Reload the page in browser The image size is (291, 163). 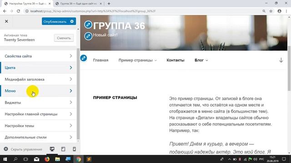coord(18,11)
